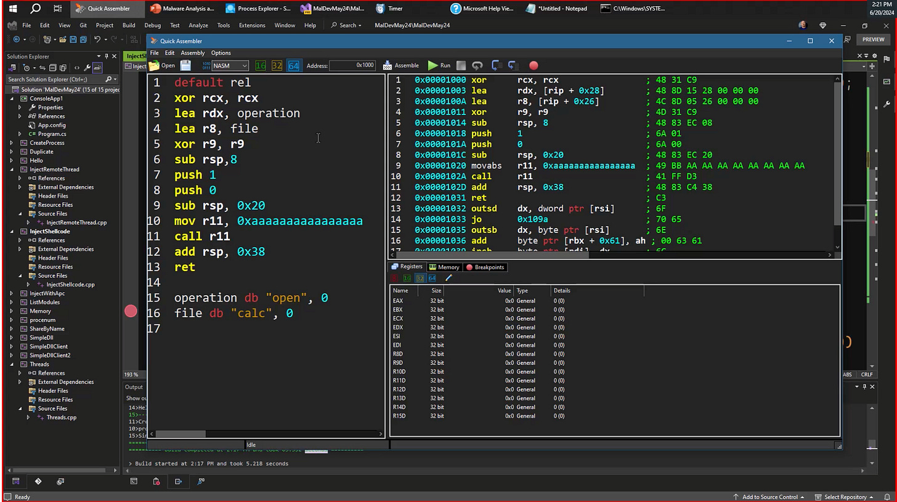Toggle 64-bit register view
The image size is (897, 502).
point(432,278)
